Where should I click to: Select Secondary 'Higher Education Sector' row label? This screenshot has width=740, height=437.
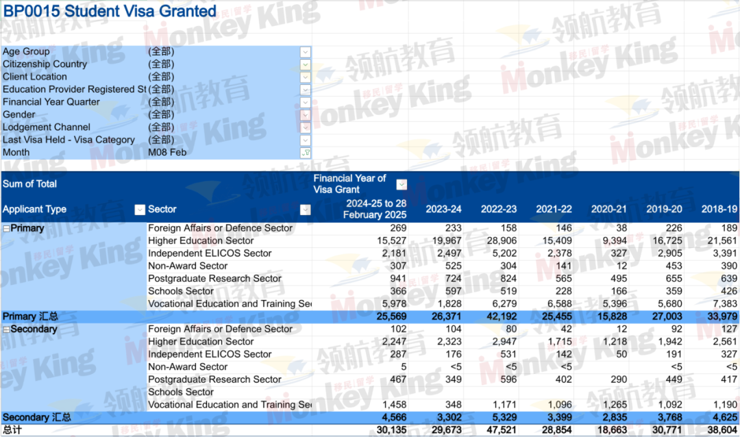coord(201,342)
